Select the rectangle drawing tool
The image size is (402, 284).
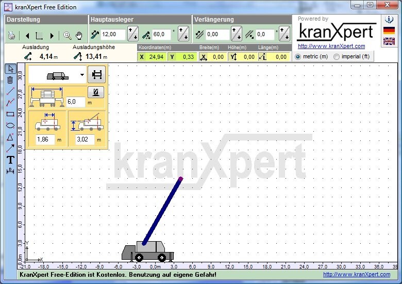pos(10,114)
